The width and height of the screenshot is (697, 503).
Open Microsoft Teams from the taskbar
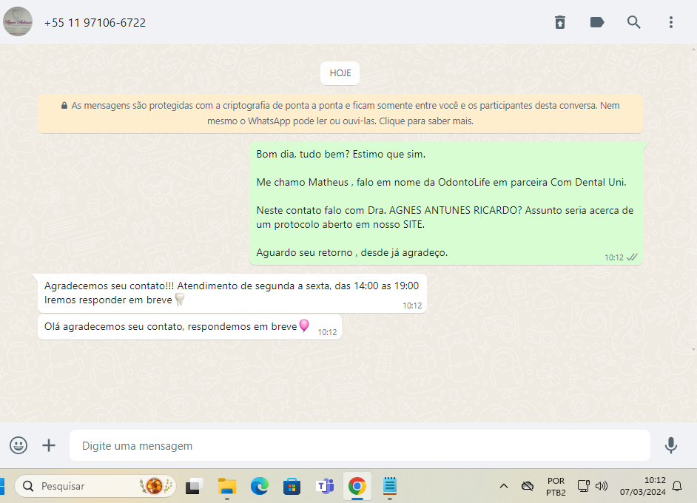pos(325,486)
